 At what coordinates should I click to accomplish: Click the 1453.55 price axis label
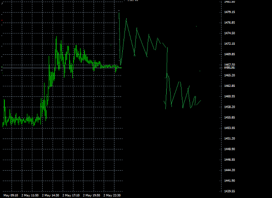[x=229, y=128]
